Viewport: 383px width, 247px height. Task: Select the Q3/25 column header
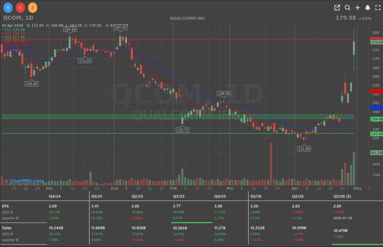178,196
